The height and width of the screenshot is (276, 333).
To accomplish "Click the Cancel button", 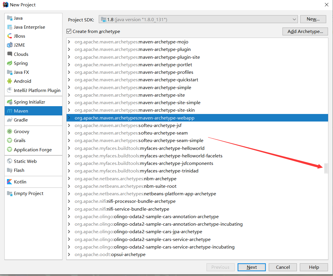I will [283, 267].
